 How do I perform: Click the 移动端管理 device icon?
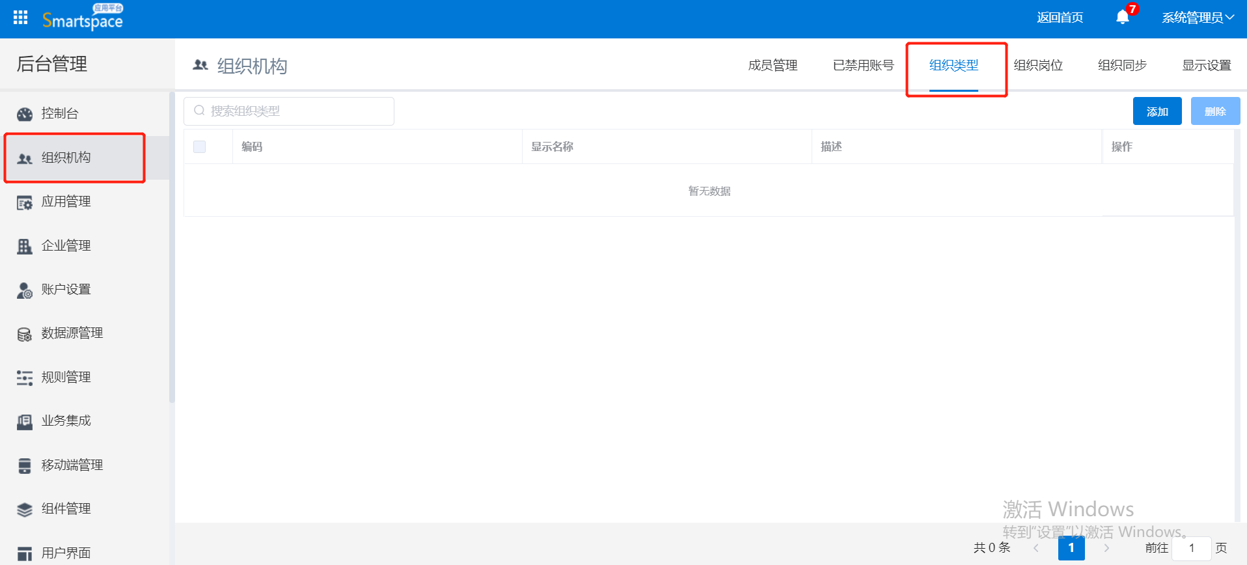click(x=25, y=465)
